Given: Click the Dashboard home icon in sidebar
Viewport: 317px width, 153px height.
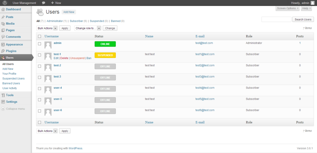Looking at the screenshot, I should click(3, 10).
